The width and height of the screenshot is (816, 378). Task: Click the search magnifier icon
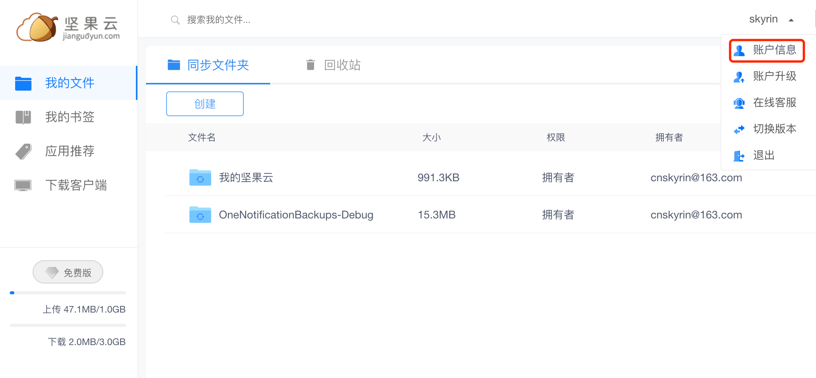pyautogui.click(x=175, y=20)
